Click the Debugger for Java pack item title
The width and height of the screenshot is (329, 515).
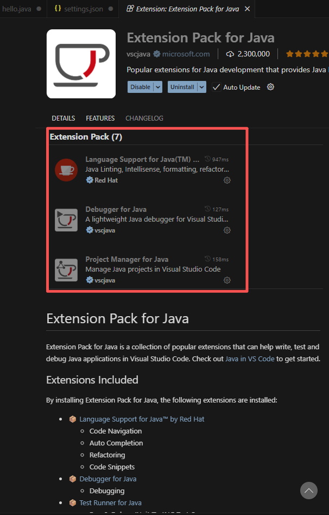116,209
